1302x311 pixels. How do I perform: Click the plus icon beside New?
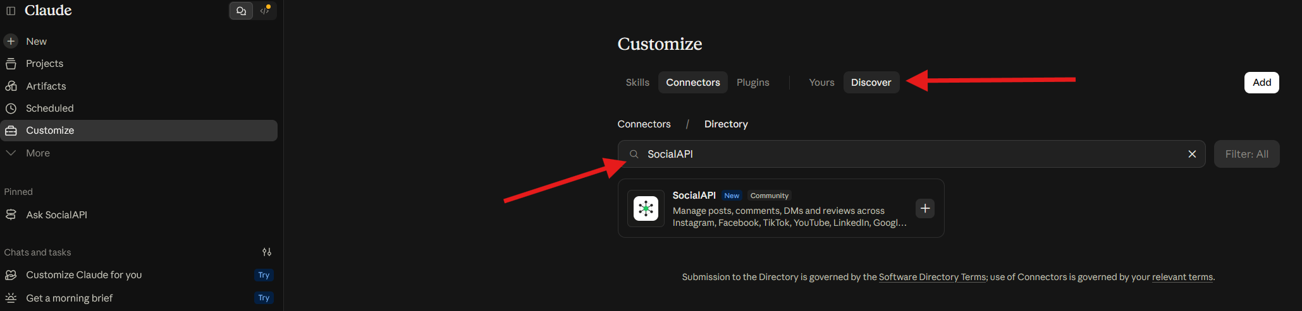[11, 41]
